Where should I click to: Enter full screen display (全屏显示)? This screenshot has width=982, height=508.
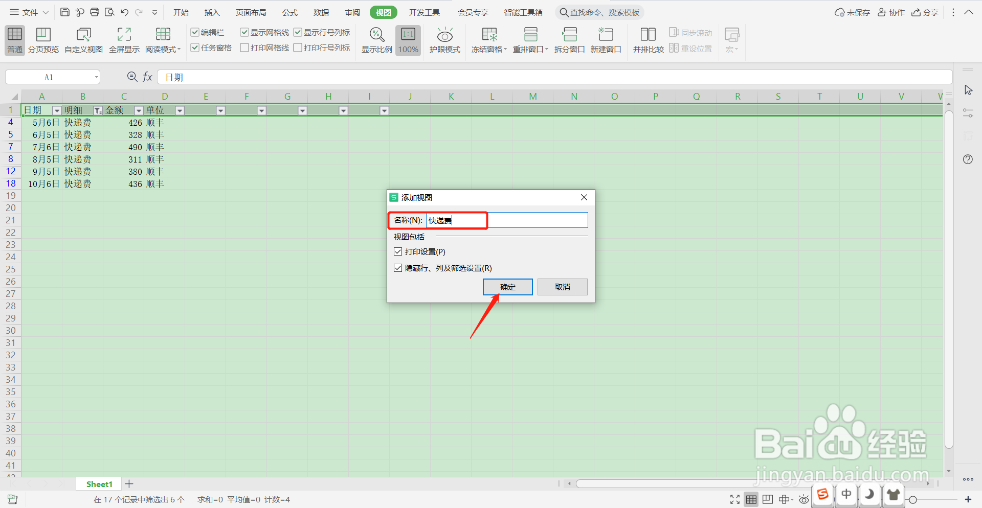coord(124,40)
